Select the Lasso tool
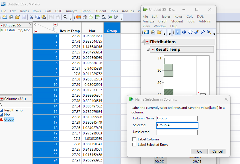 point(203,32)
